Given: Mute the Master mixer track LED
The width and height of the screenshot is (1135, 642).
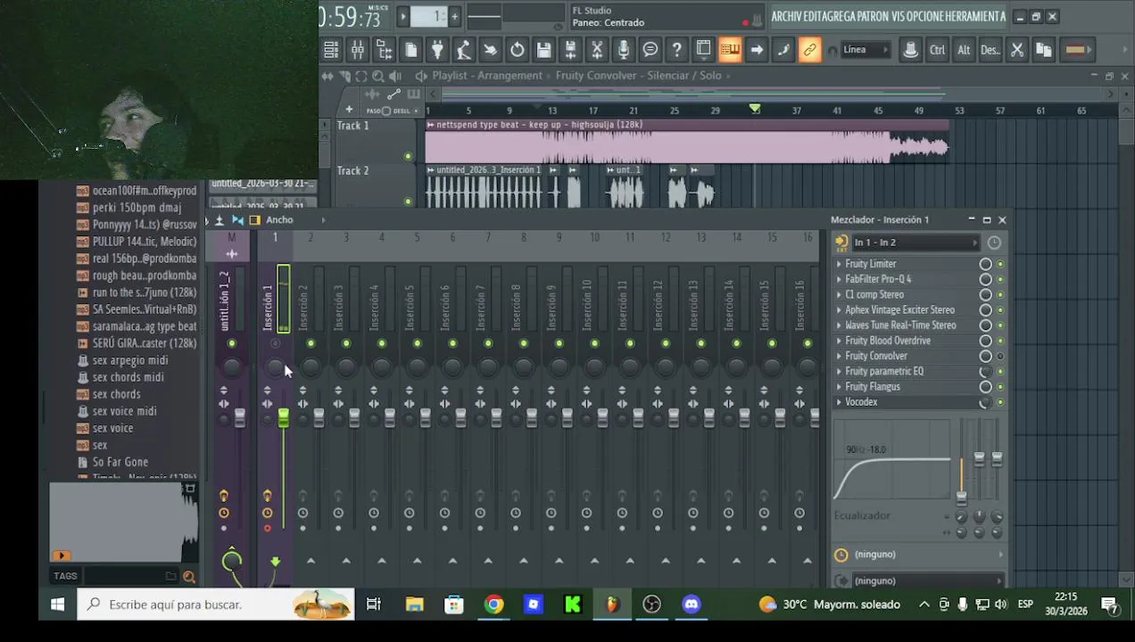Looking at the screenshot, I should tap(232, 343).
